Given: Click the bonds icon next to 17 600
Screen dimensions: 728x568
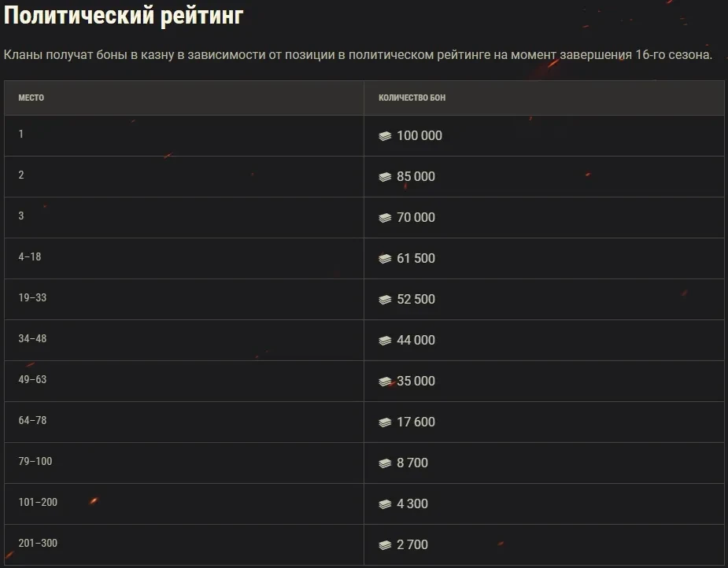Looking at the screenshot, I should 385,422.
